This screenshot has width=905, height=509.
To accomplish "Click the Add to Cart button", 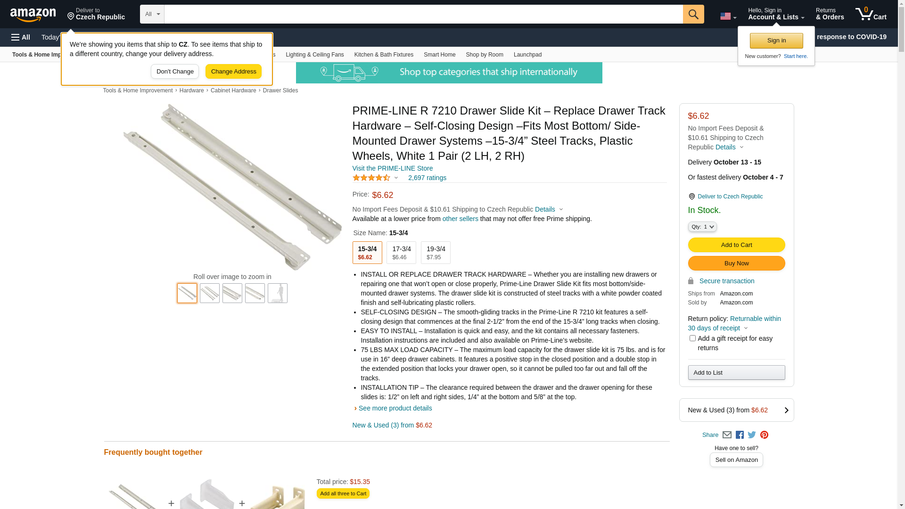I will tap(736, 245).
